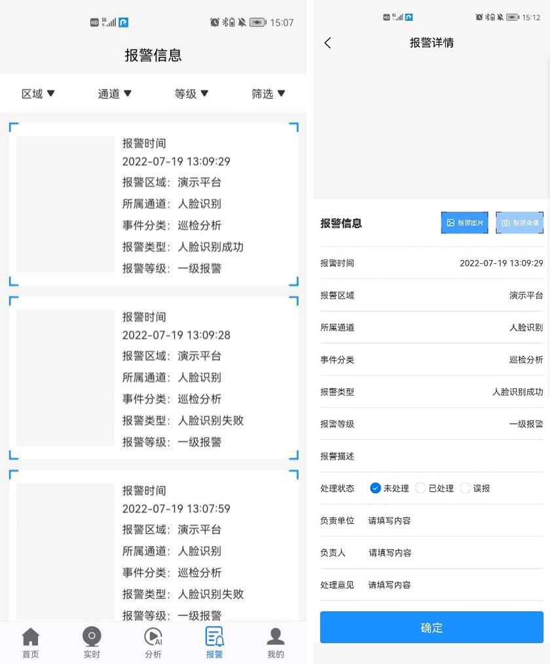The height and width of the screenshot is (664, 552).
Task: Tap the muted notification icon in status bar
Action: coord(242,22)
